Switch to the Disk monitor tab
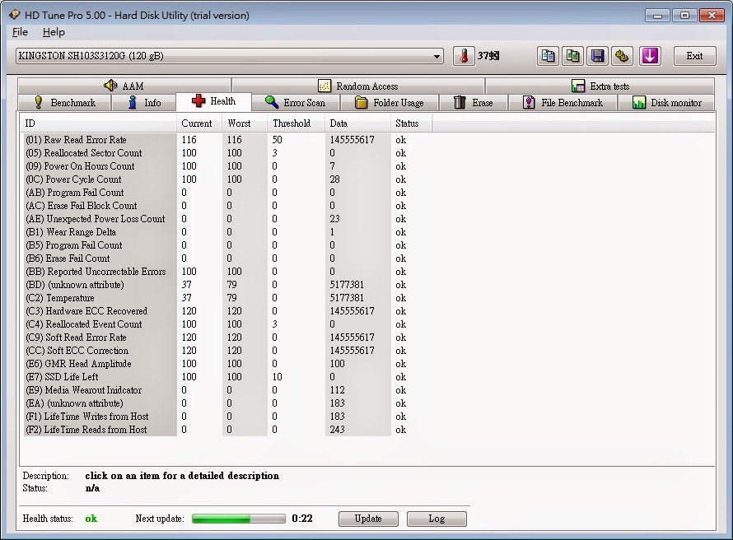733x540 pixels. pos(666,102)
